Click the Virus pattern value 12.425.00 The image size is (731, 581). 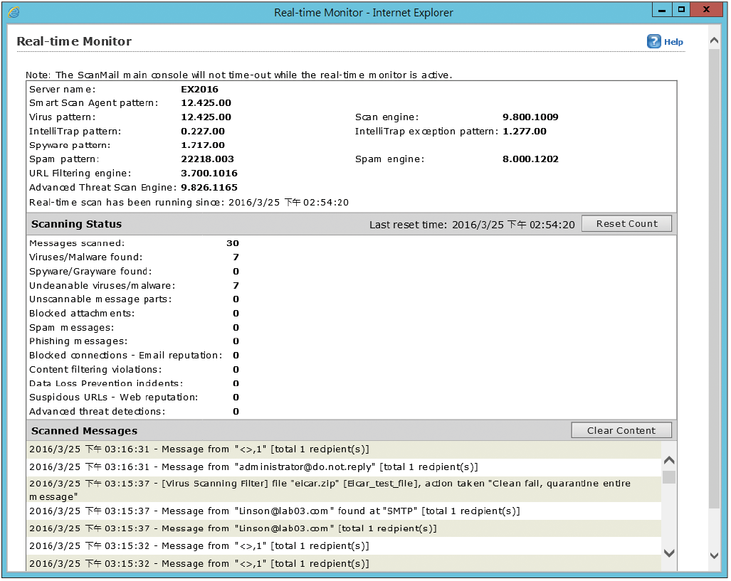[206, 117]
